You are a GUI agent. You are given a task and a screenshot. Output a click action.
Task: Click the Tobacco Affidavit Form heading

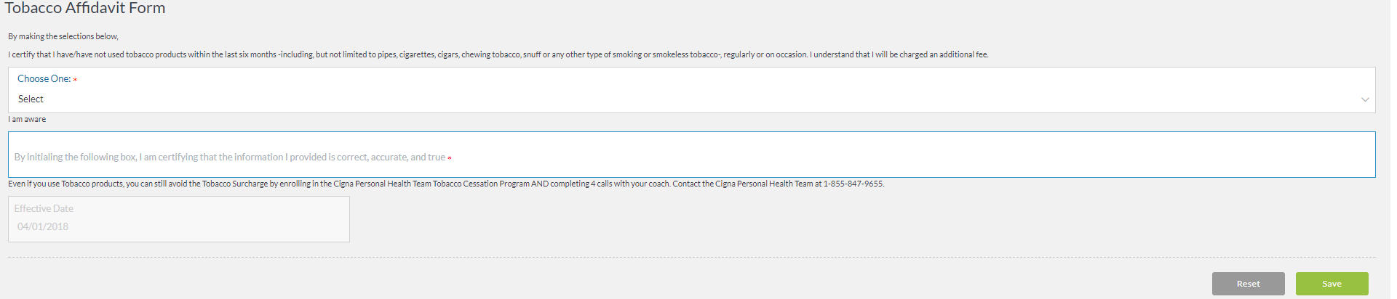pyautogui.click(x=85, y=8)
